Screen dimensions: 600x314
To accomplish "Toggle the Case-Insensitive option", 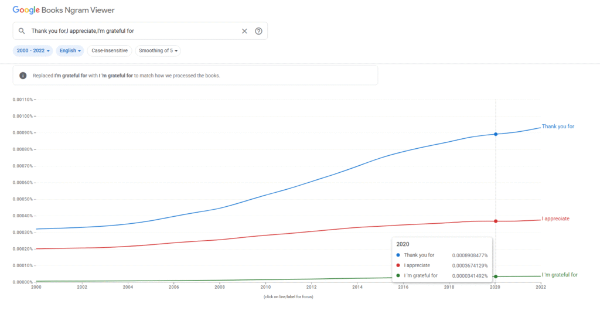I will pos(110,50).
